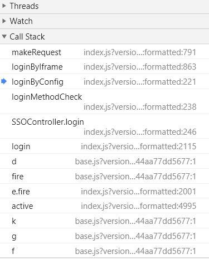The height and width of the screenshot is (259, 209).
Task: Expand the Watch section arrow
Action: [4, 21]
